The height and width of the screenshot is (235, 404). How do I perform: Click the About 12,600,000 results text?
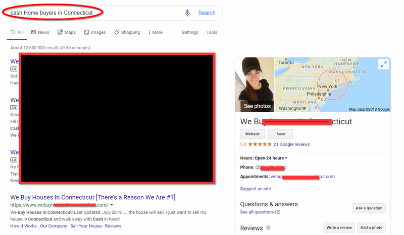(50, 48)
